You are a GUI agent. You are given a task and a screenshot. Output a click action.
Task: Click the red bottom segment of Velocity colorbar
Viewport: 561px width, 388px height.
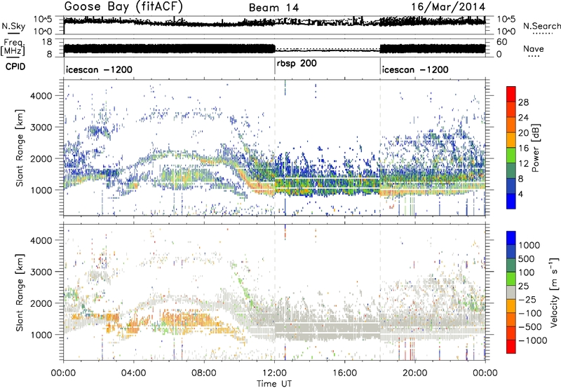(x=511, y=347)
